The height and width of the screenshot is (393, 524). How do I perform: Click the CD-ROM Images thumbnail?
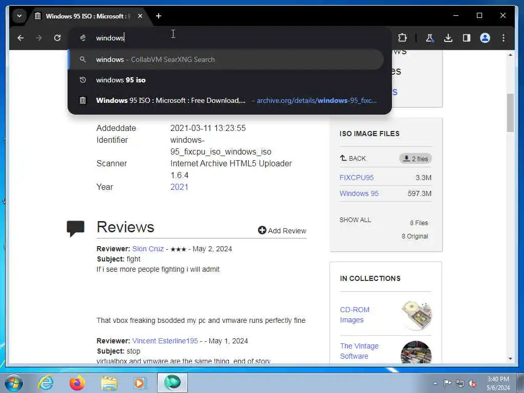[x=417, y=315]
